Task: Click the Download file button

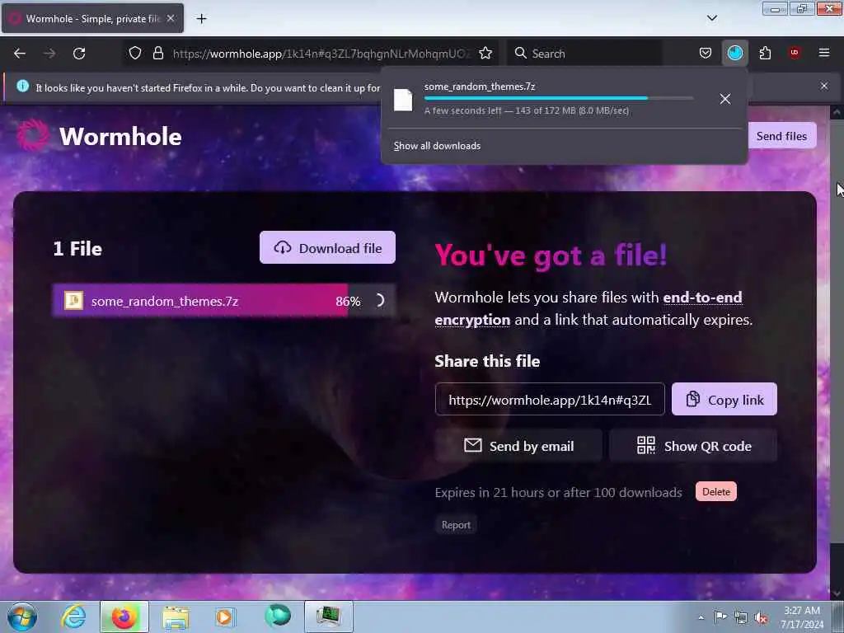Action: (x=327, y=247)
